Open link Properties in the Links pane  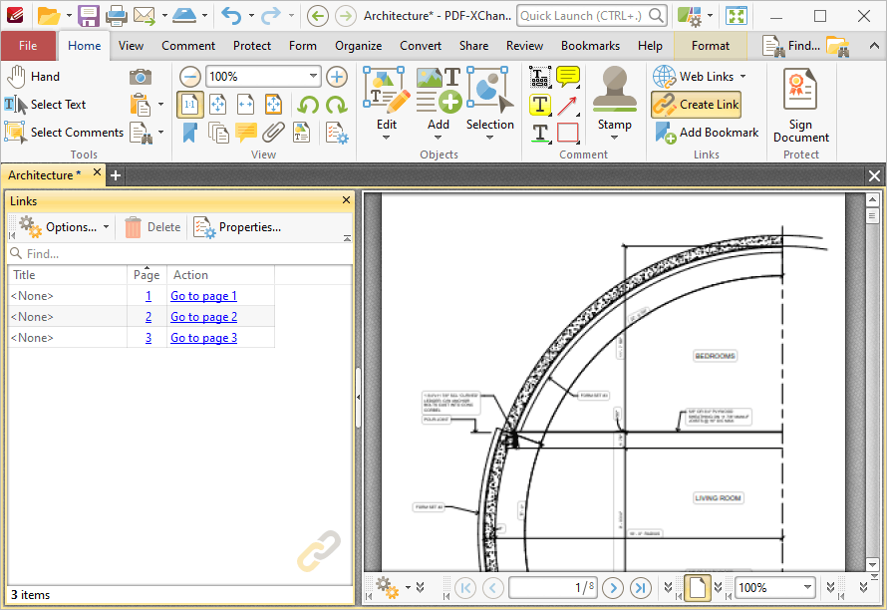(237, 227)
